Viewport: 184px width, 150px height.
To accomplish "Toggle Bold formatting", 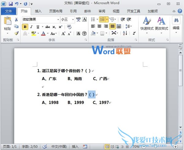I will click(25, 27).
